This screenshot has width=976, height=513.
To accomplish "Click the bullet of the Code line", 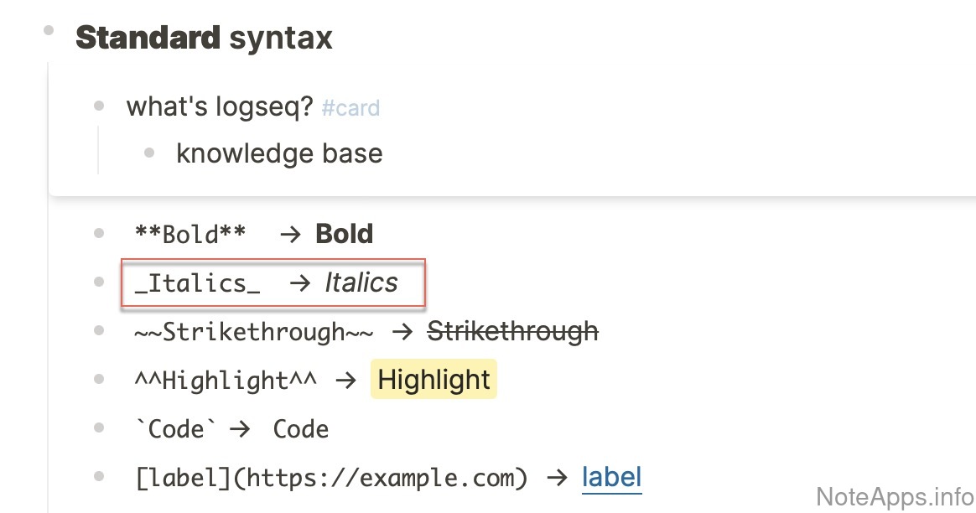I will point(99,427).
